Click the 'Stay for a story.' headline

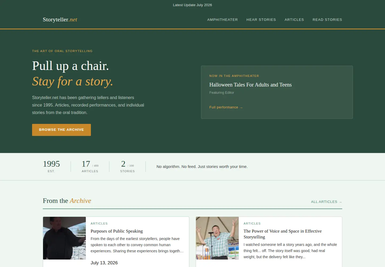pyautogui.click(x=72, y=81)
